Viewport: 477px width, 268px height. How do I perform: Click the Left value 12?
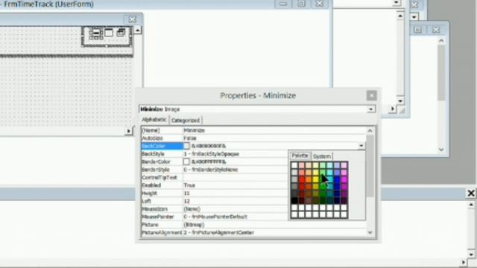click(186, 201)
